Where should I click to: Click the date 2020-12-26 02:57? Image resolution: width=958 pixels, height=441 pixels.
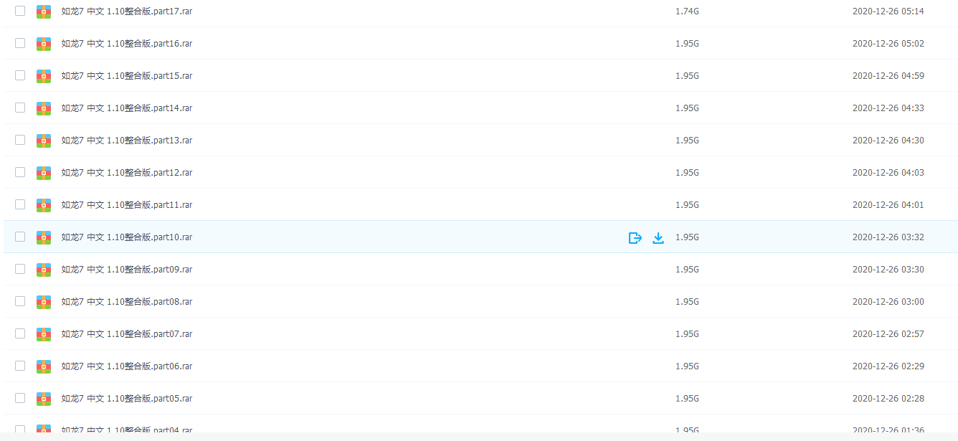click(888, 334)
